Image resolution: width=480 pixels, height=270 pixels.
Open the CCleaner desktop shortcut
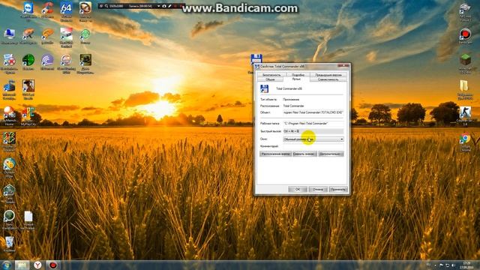tap(47, 8)
